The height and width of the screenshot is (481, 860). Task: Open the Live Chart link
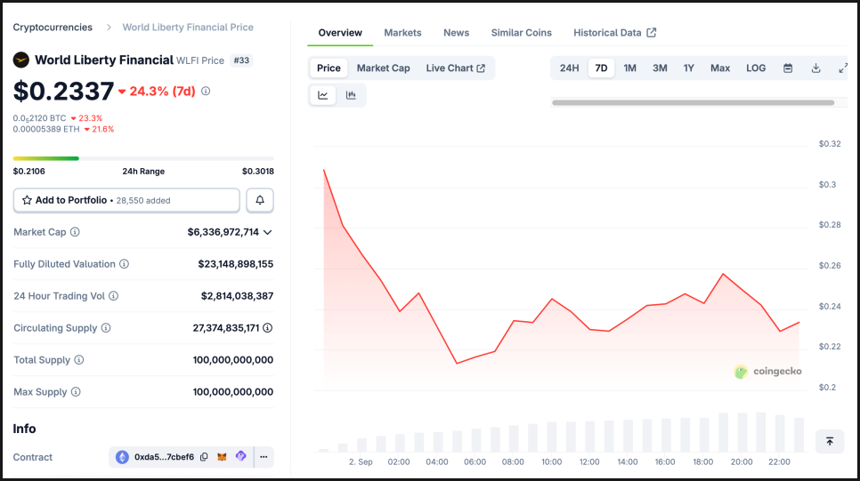455,68
